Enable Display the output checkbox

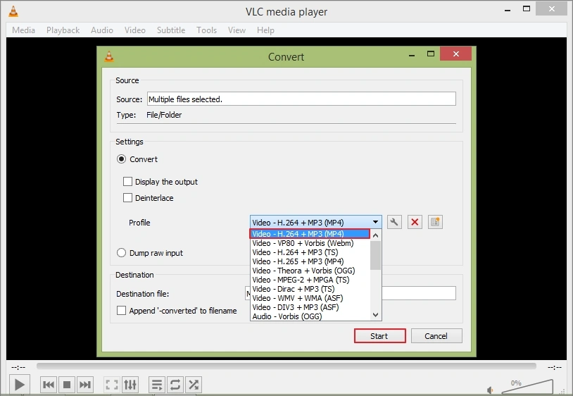(x=127, y=182)
